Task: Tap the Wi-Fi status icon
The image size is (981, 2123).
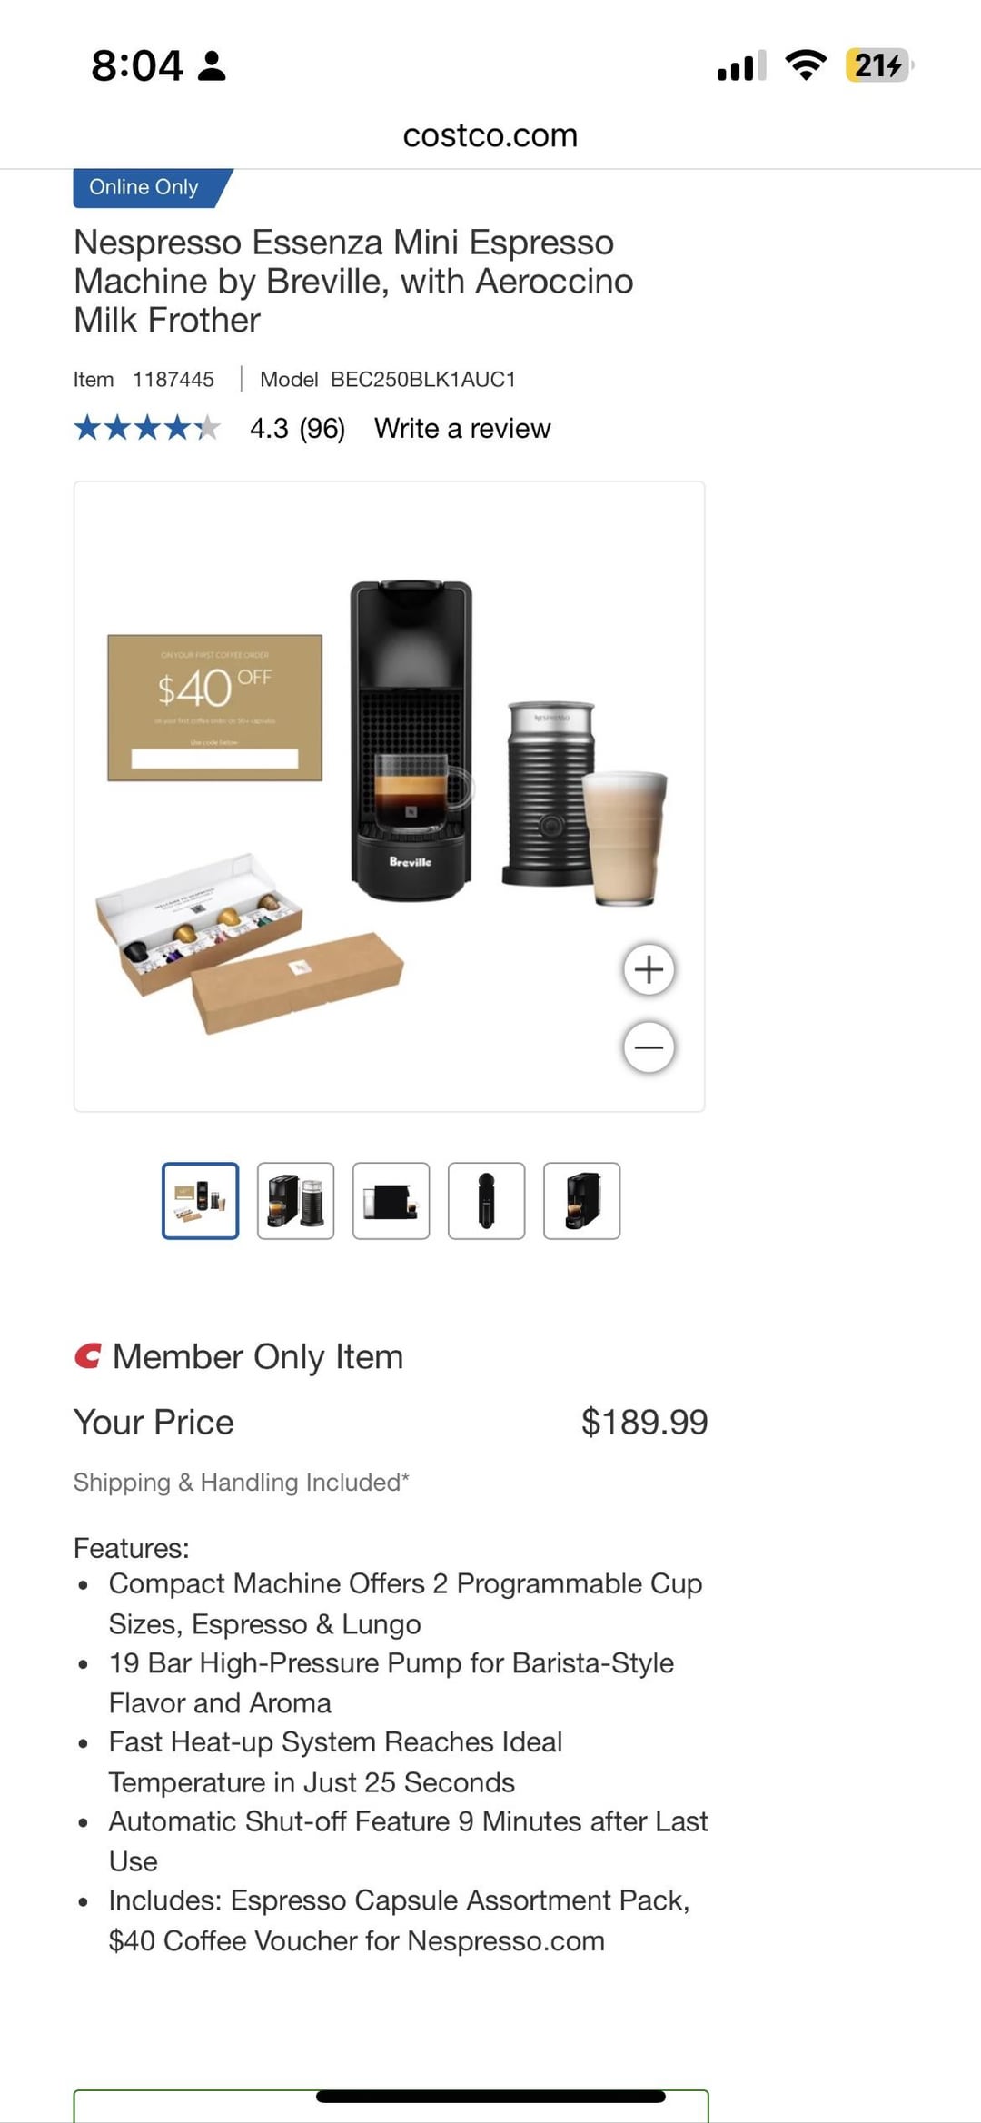Action: coord(806,65)
